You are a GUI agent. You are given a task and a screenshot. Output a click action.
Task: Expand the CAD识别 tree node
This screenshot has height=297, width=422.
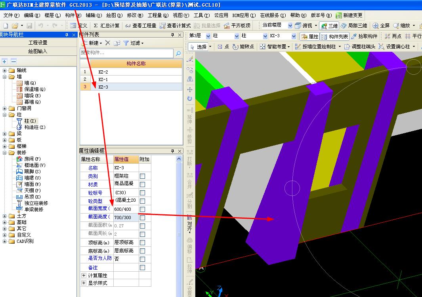click(5, 241)
